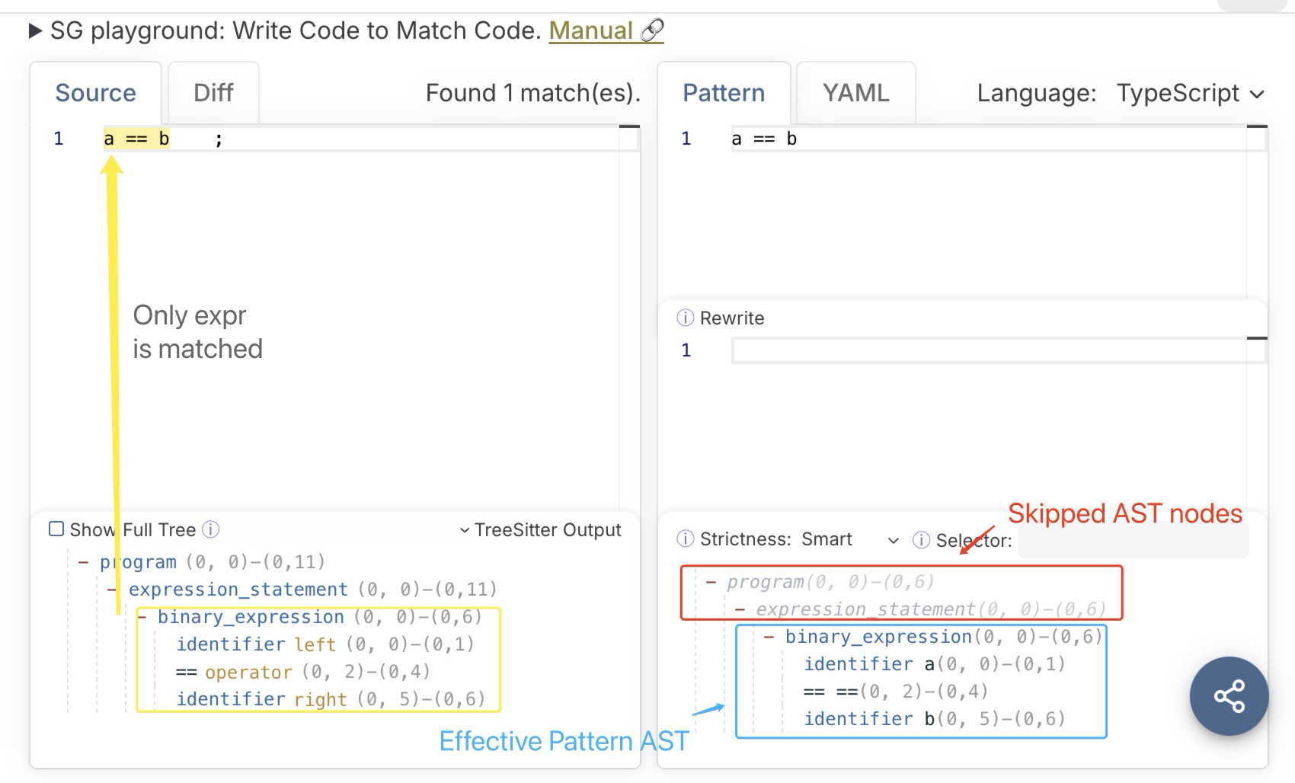Viewport: 1295px width, 783px height.
Task: Open the Language TypeScript dropdown
Action: [x=1190, y=93]
